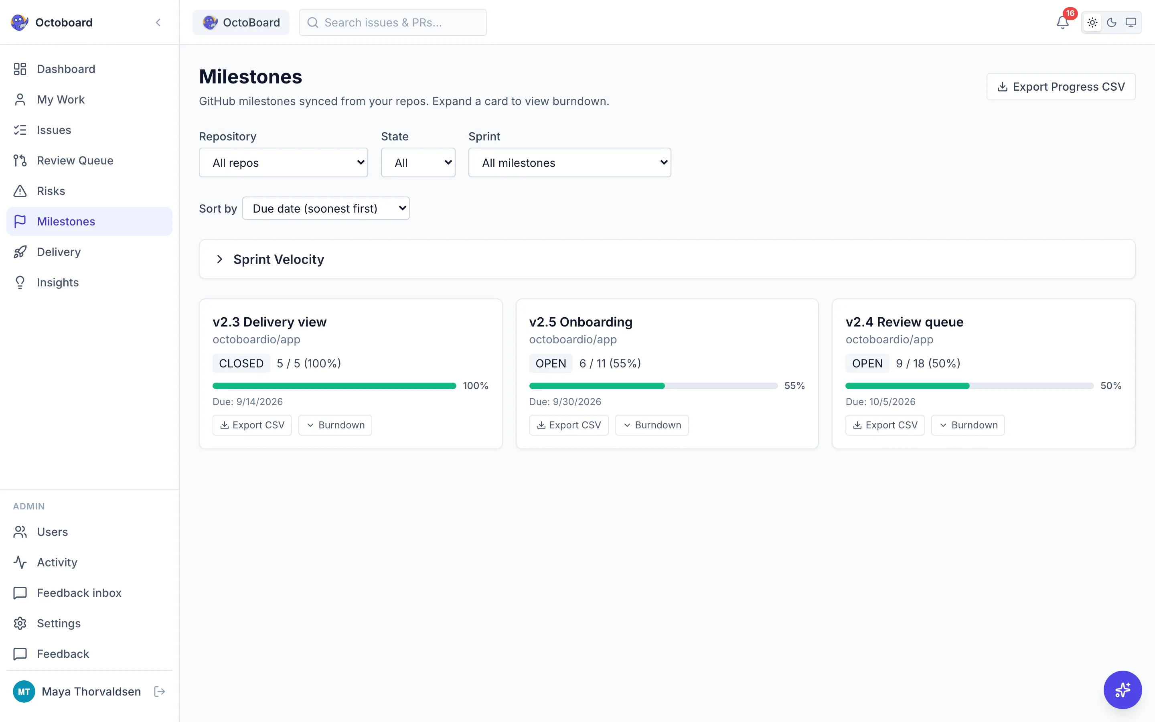This screenshot has width=1155, height=722.
Task: Click the CLOSED badge on v2.3 card
Action: 241,363
